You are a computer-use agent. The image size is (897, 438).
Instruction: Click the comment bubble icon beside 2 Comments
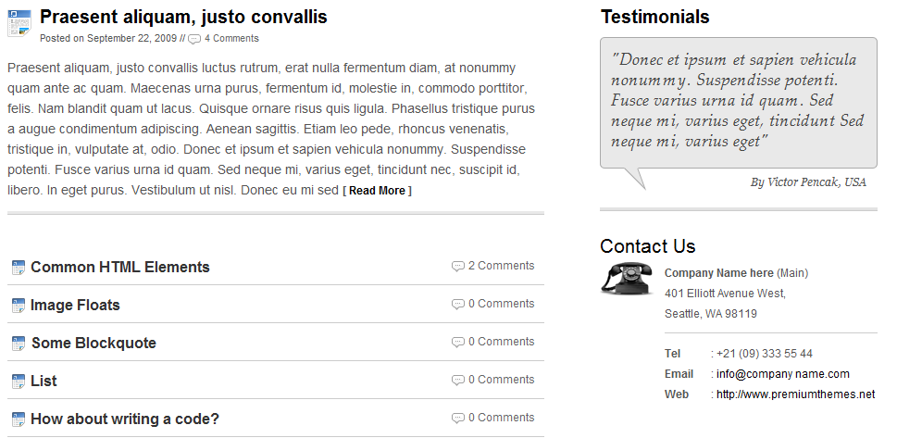pos(457,267)
